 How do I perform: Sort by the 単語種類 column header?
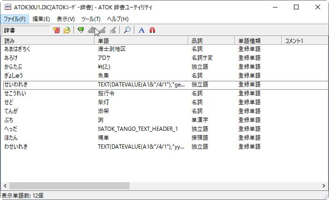(x=258, y=41)
